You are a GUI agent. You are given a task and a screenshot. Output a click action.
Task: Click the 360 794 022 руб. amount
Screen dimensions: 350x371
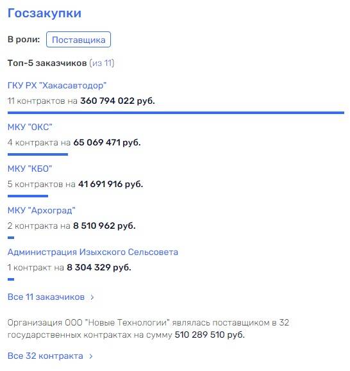coord(117,101)
